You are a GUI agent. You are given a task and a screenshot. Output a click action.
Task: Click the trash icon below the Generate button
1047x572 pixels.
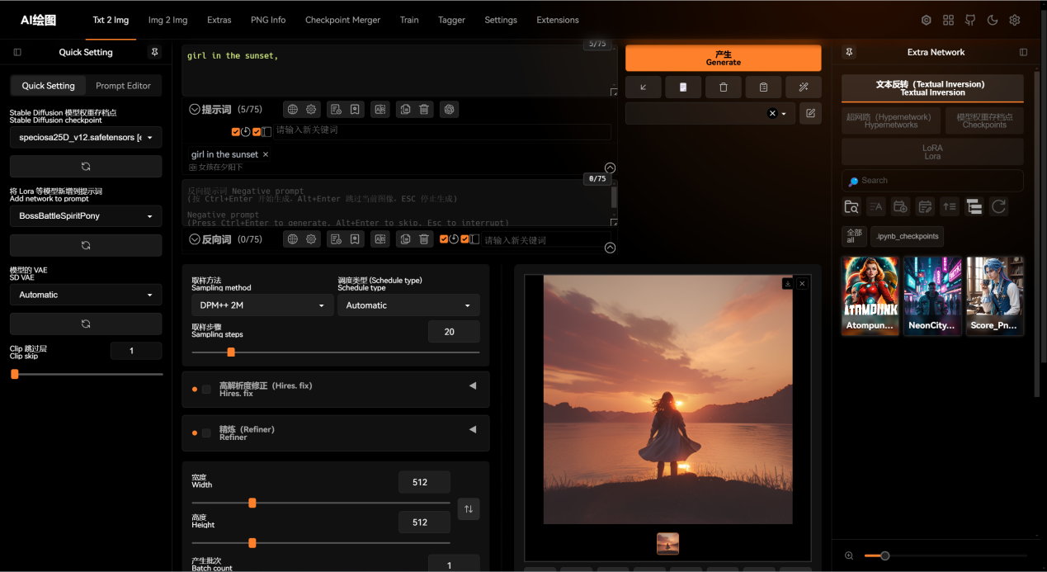click(724, 87)
